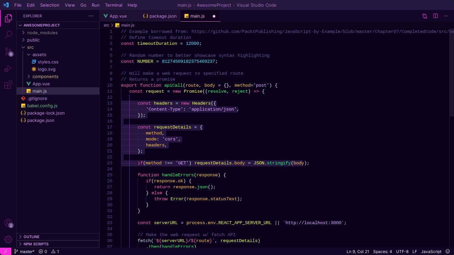Open the Explorer view in activity bar
The width and height of the screenshot is (454, 255).
pyautogui.click(x=8, y=18)
